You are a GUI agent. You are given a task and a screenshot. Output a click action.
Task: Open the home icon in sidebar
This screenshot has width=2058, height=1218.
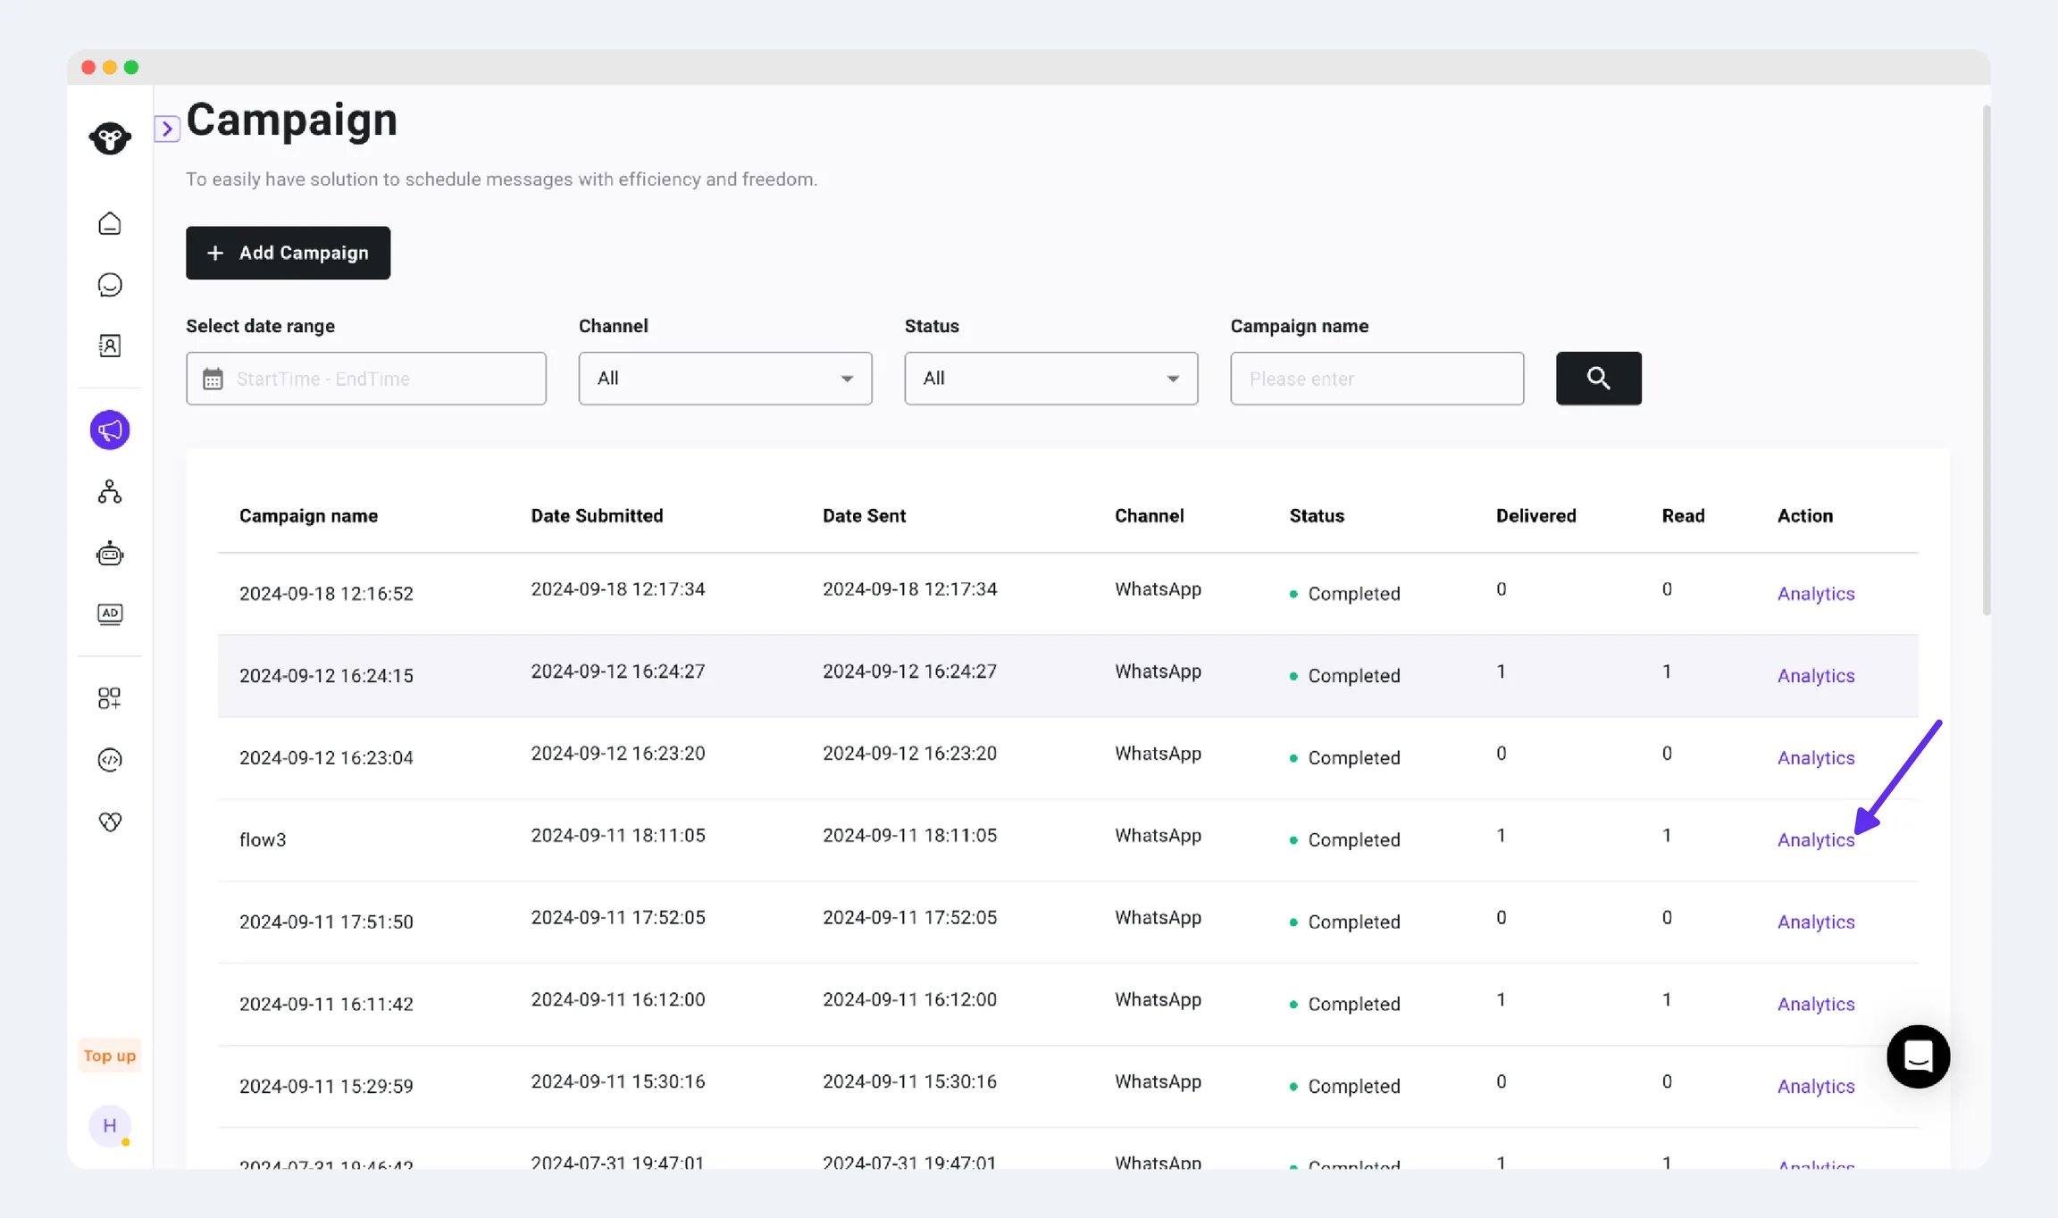tap(110, 223)
